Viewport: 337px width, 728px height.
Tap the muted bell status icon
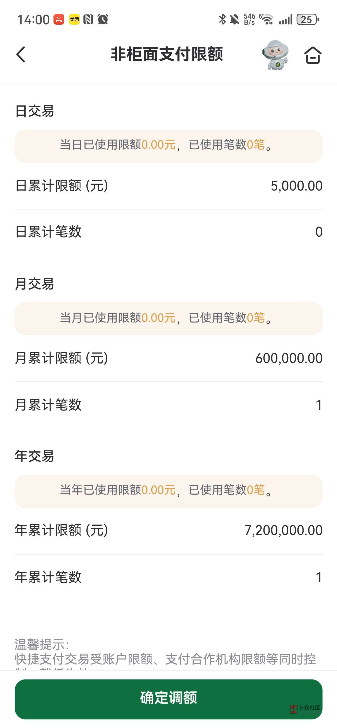[x=235, y=20]
